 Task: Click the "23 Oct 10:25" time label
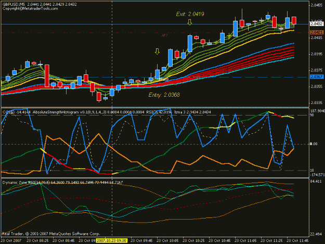point(193,241)
